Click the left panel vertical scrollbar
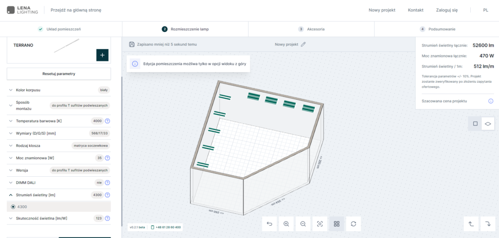This screenshot has height=238, width=499. tap(121, 146)
